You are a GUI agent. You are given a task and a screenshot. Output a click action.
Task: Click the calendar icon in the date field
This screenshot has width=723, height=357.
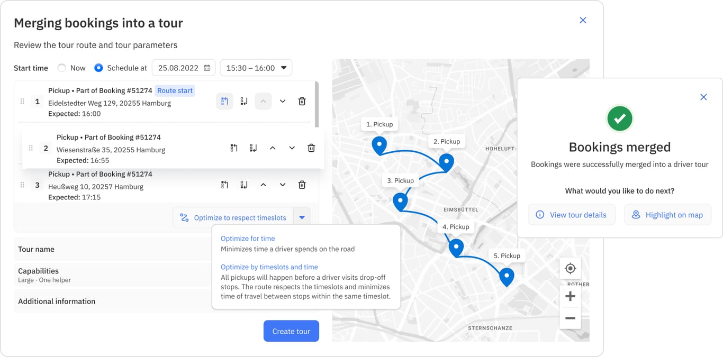[x=207, y=68]
